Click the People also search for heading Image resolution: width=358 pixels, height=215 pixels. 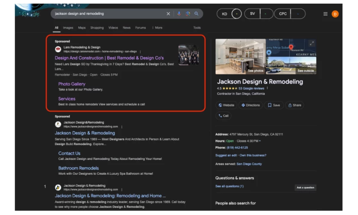[235, 203]
